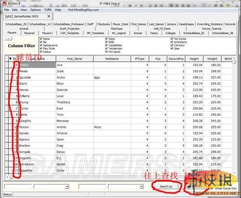Screen dimensions: 241x198
Task: Visit ModdingWay.com link
Action: coord(83,10)
